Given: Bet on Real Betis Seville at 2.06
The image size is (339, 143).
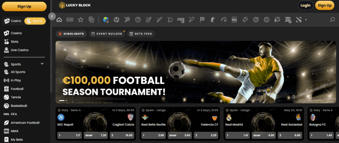Looking at the screenshot, I should (x=154, y=135).
